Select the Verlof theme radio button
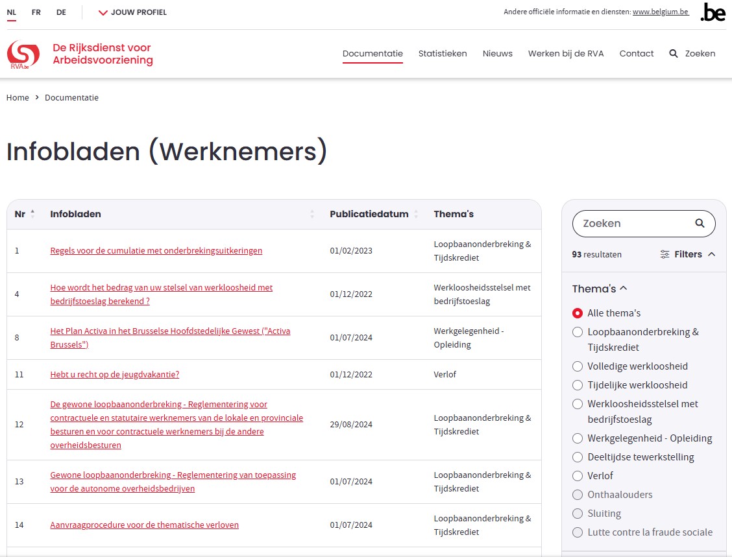This screenshot has height=557, width=732. click(578, 476)
